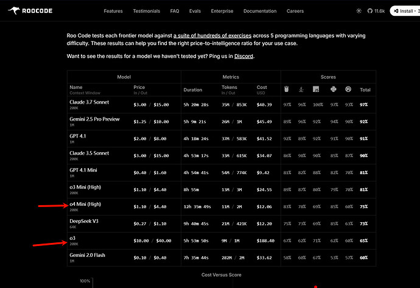Click the 65% total score for o3
420x288 pixels.
pyautogui.click(x=363, y=241)
